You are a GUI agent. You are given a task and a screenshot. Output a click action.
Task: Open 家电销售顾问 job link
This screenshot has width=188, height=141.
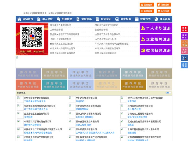point(82,109)
